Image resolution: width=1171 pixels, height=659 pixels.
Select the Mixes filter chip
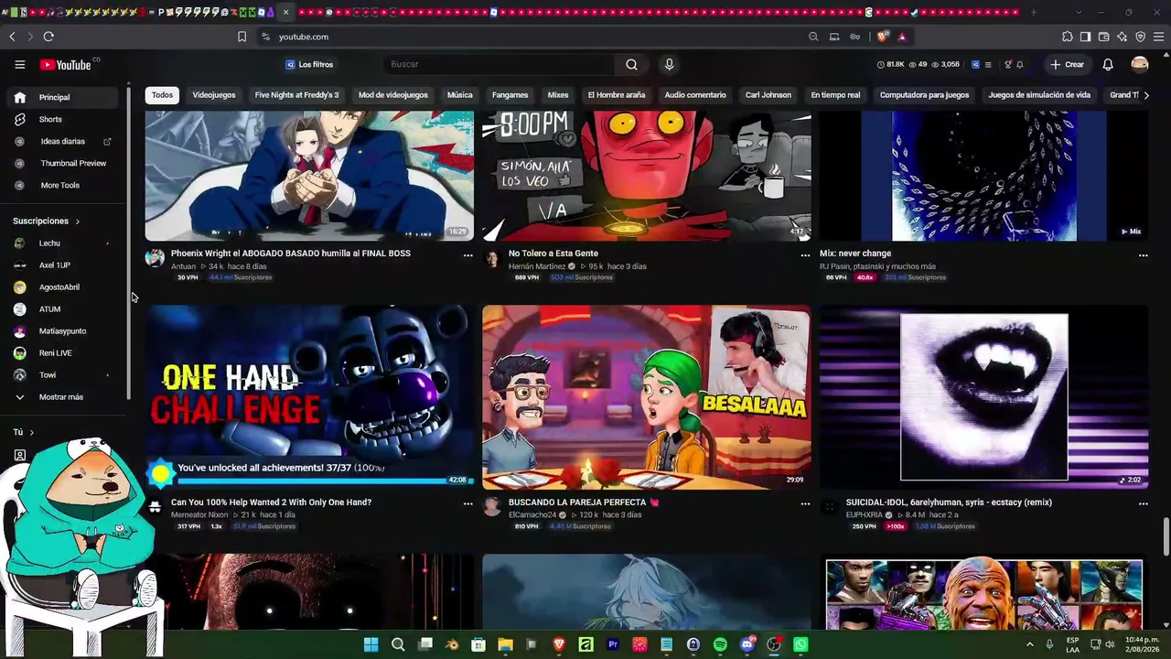coord(558,95)
